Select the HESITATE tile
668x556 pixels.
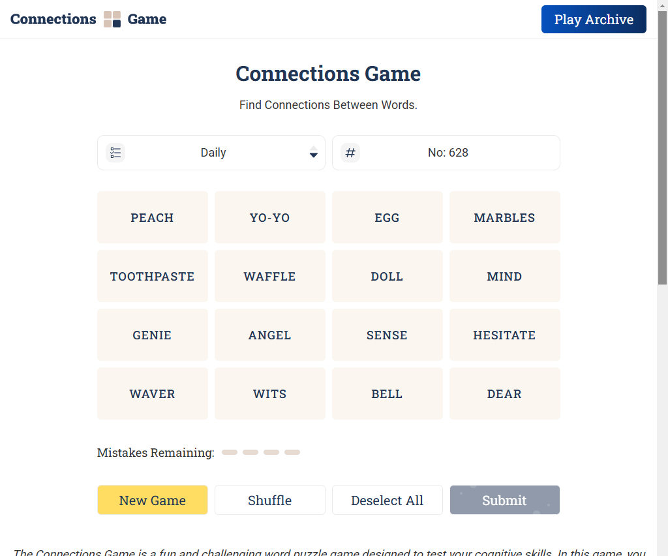coord(504,335)
